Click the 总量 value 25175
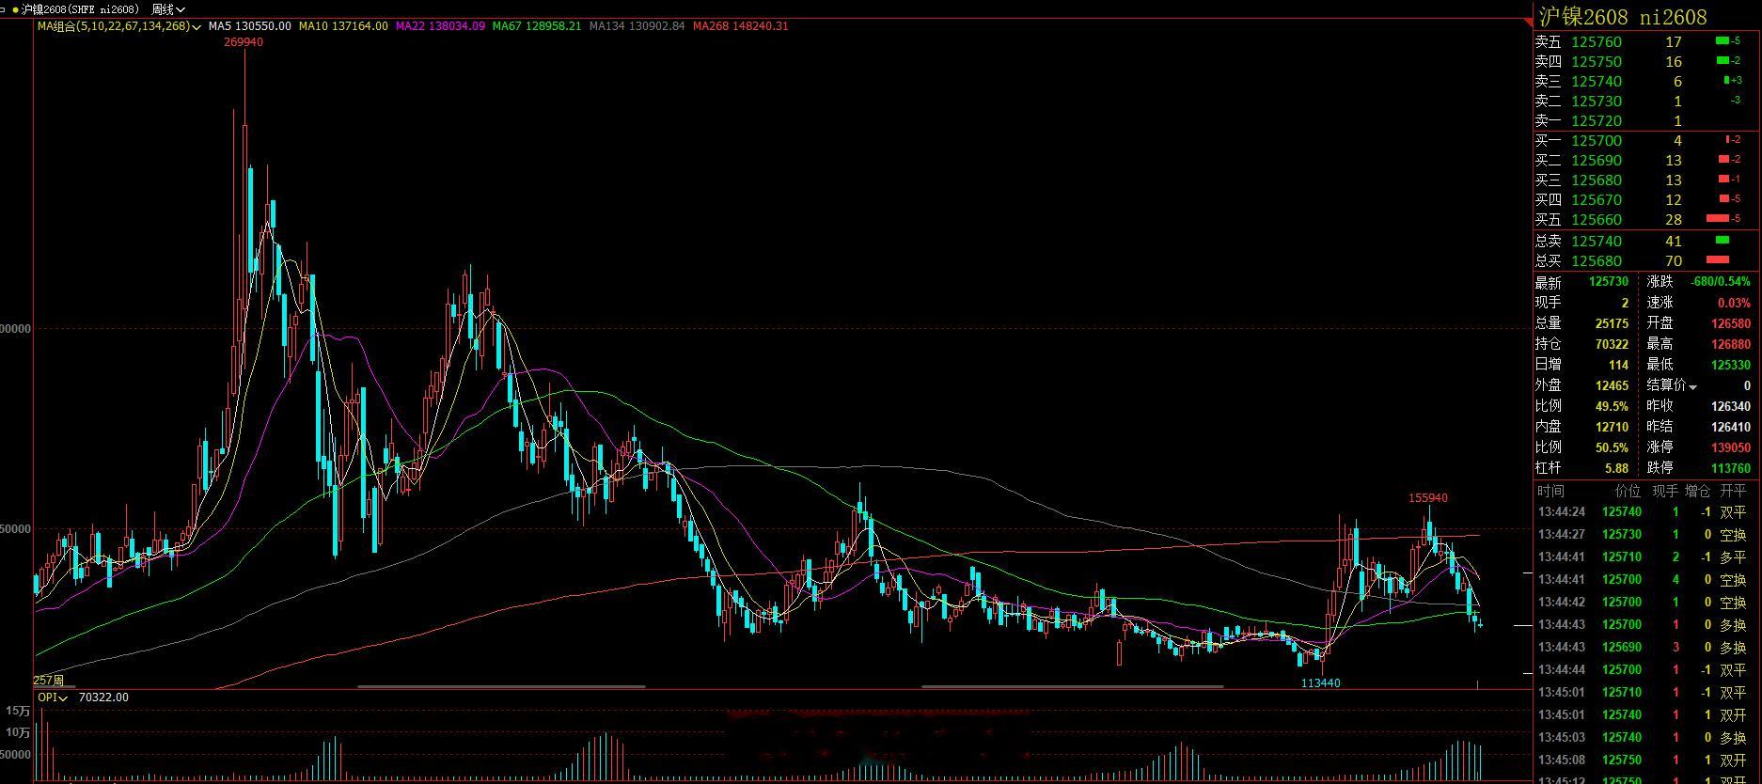This screenshot has width=1762, height=784. coord(1612,323)
